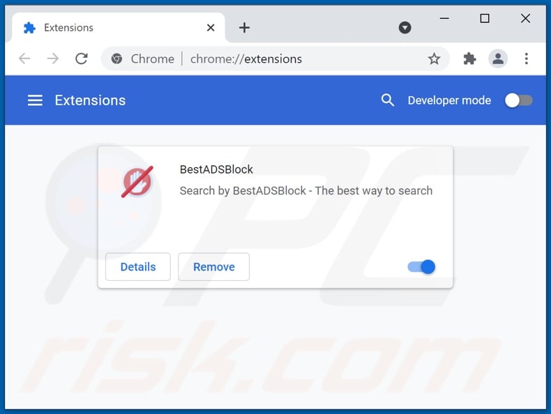The height and width of the screenshot is (414, 551).
Task: Open a new tab
Action: click(x=244, y=27)
